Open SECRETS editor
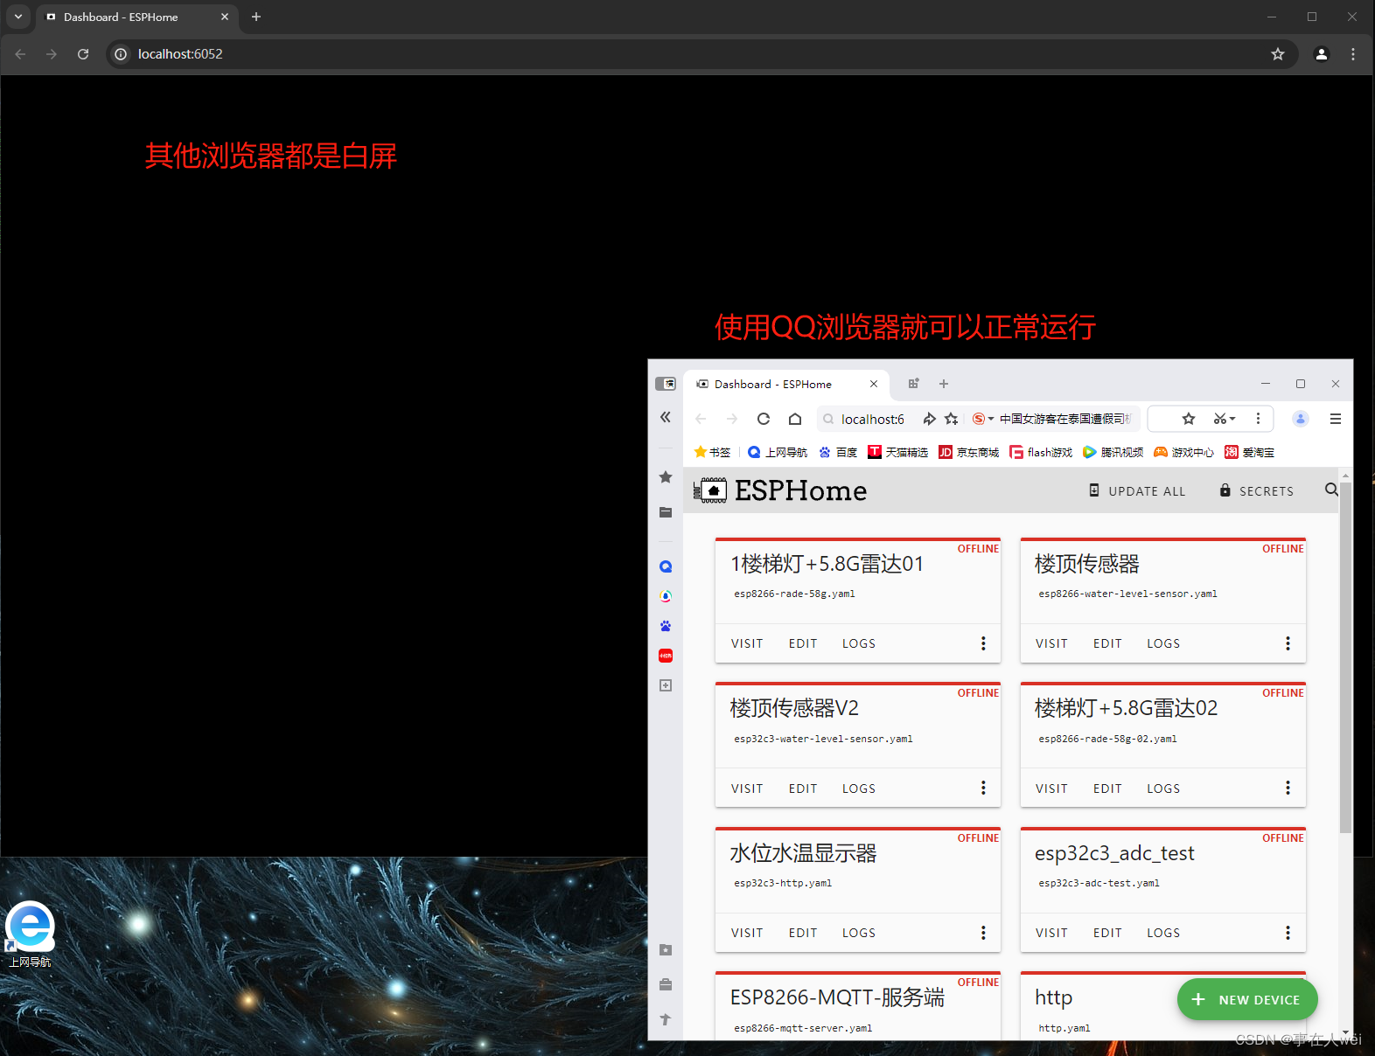The width and height of the screenshot is (1375, 1056). click(x=1256, y=490)
